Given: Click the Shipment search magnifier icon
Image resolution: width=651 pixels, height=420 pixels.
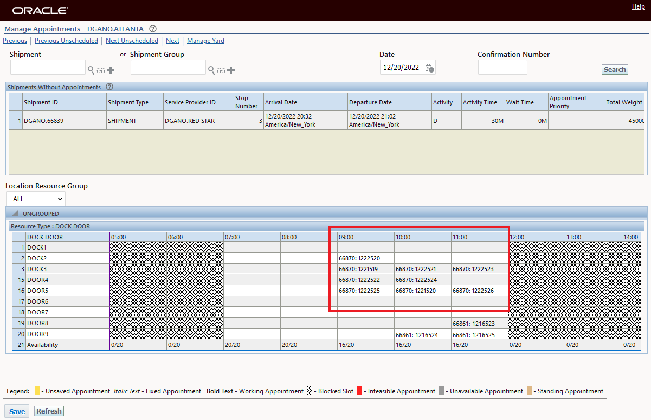Looking at the screenshot, I should pyautogui.click(x=91, y=70).
